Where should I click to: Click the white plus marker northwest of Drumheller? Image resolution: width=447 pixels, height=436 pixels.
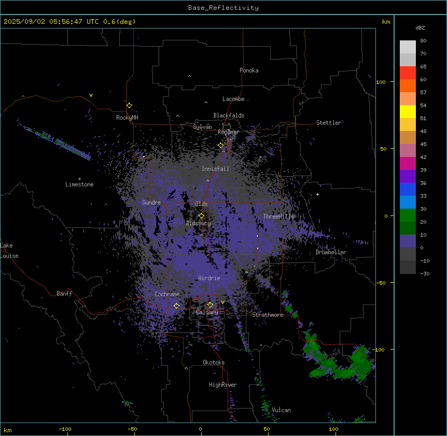[x=317, y=194]
